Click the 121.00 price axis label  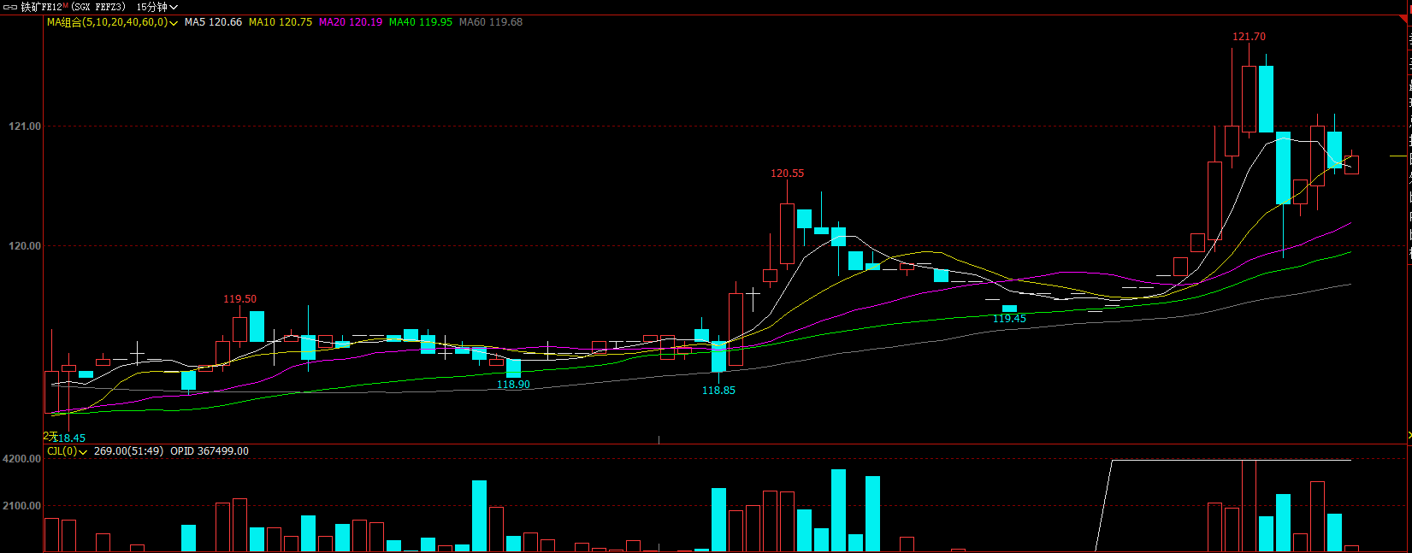[x=25, y=126]
